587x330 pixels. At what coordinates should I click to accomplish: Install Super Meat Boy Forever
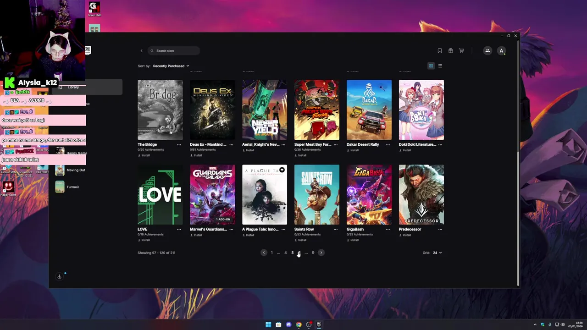pos(301,155)
